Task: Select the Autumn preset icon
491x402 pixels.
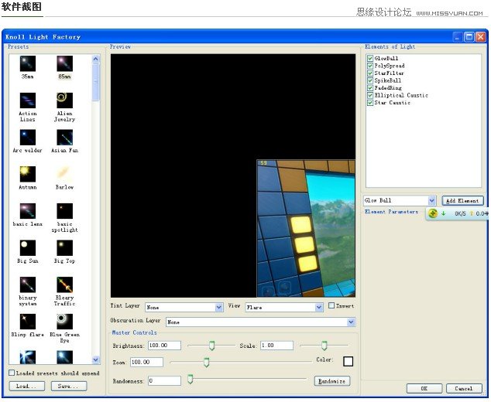Action: [28, 174]
